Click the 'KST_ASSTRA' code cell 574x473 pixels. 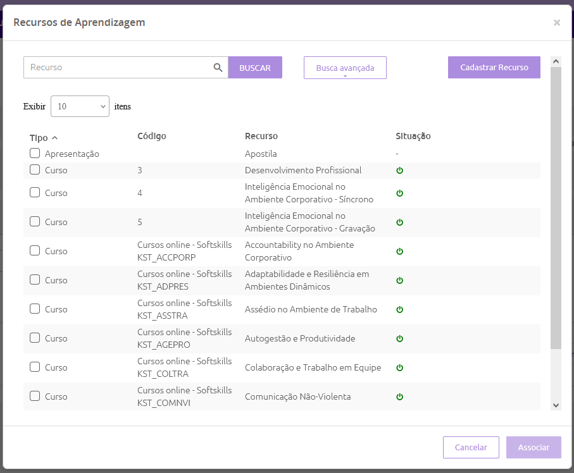click(163, 316)
